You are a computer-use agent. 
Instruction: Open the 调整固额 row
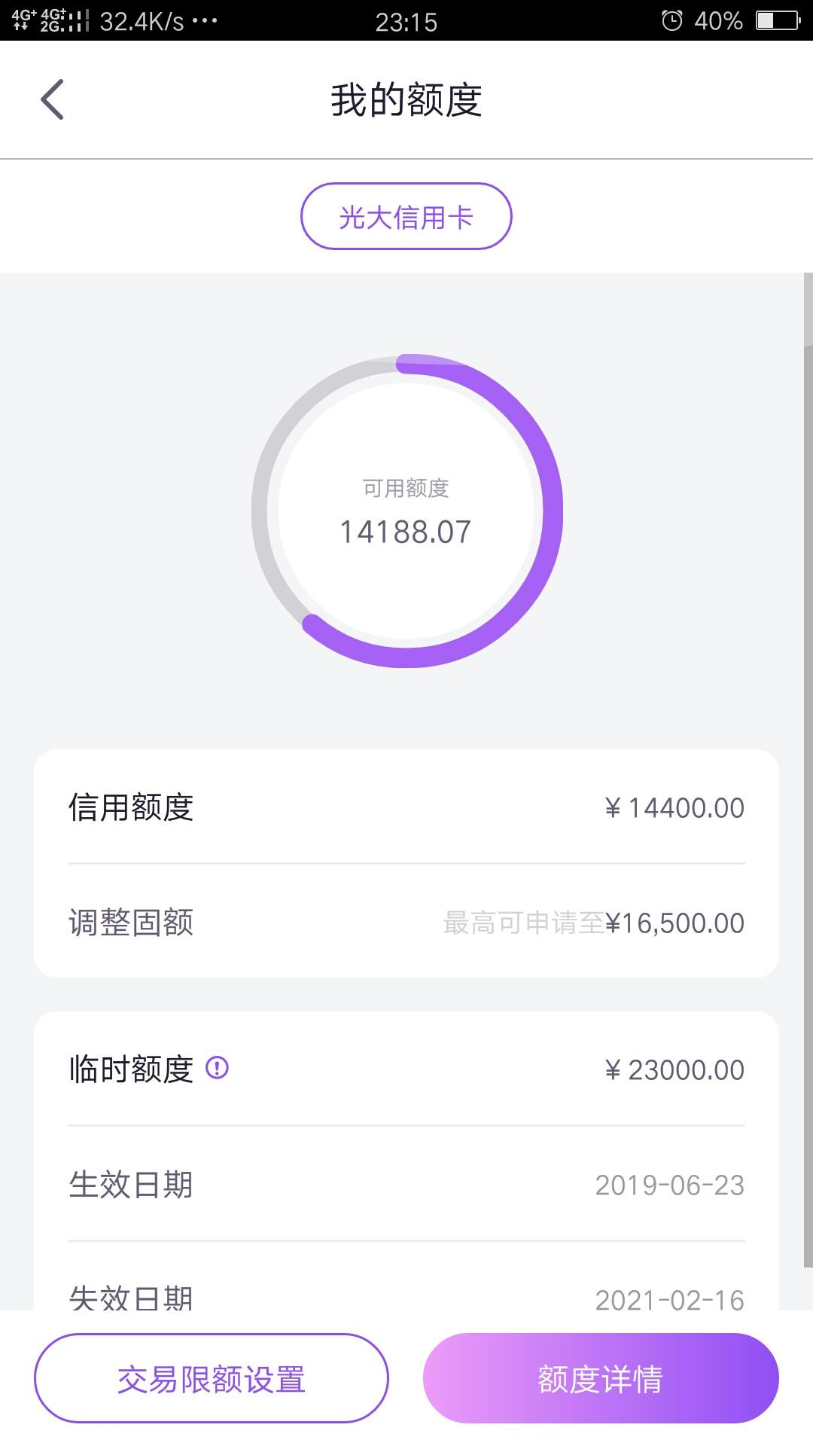406,922
